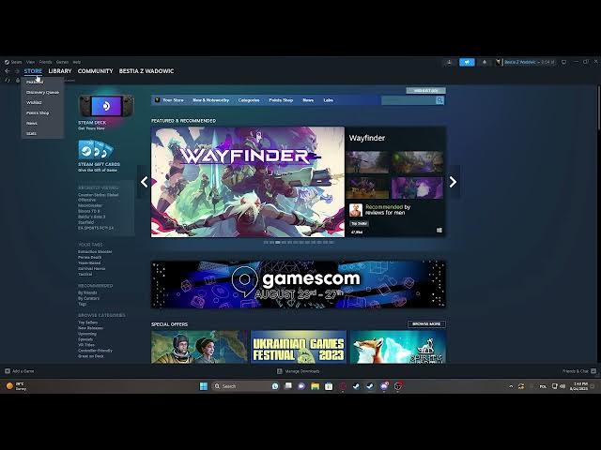Click the Manage Downloads icon
This screenshot has width=601, height=450.
(280, 371)
